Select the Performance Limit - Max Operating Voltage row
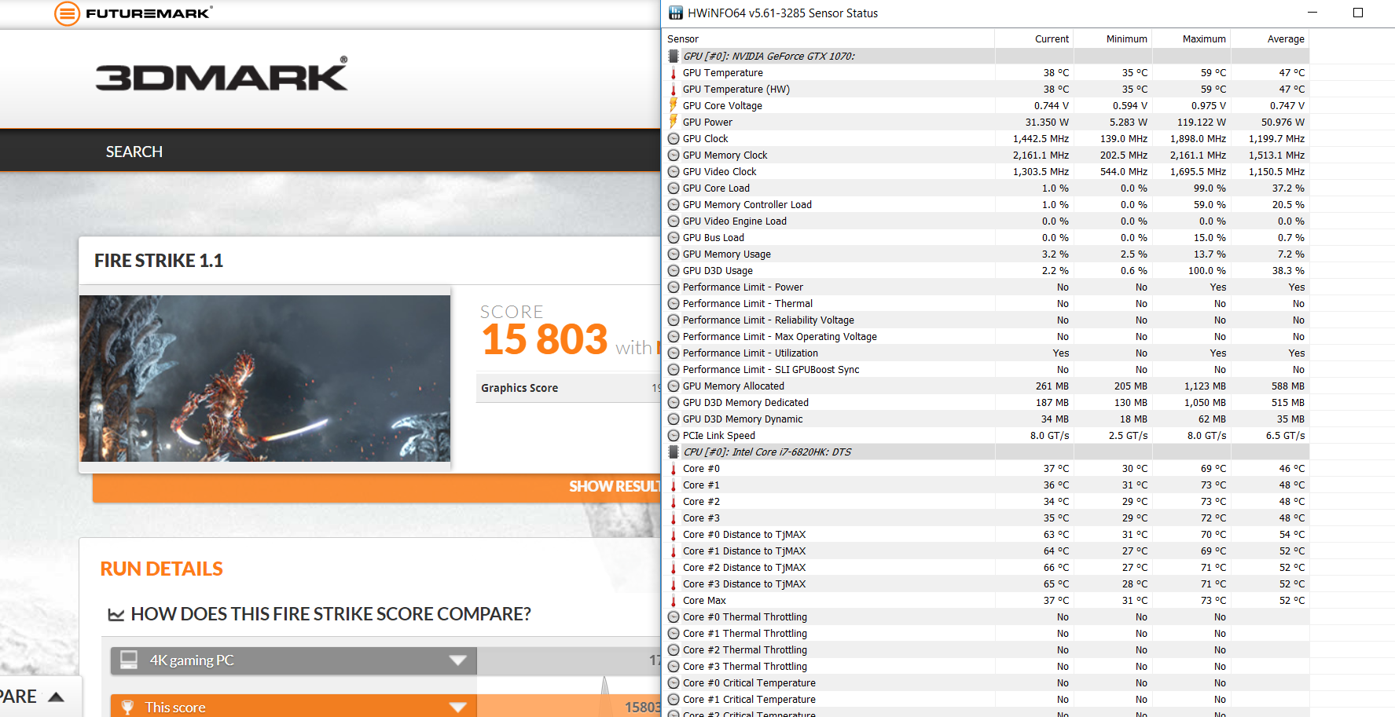The width and height of the screenshot is (1395, 717). tap(987, 336)
